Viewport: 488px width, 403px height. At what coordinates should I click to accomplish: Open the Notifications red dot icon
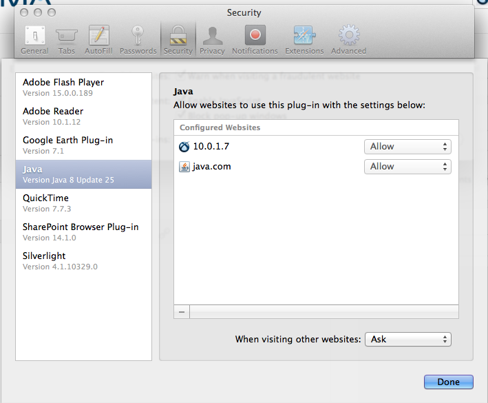pyautogui.click(x=255, y=35)
